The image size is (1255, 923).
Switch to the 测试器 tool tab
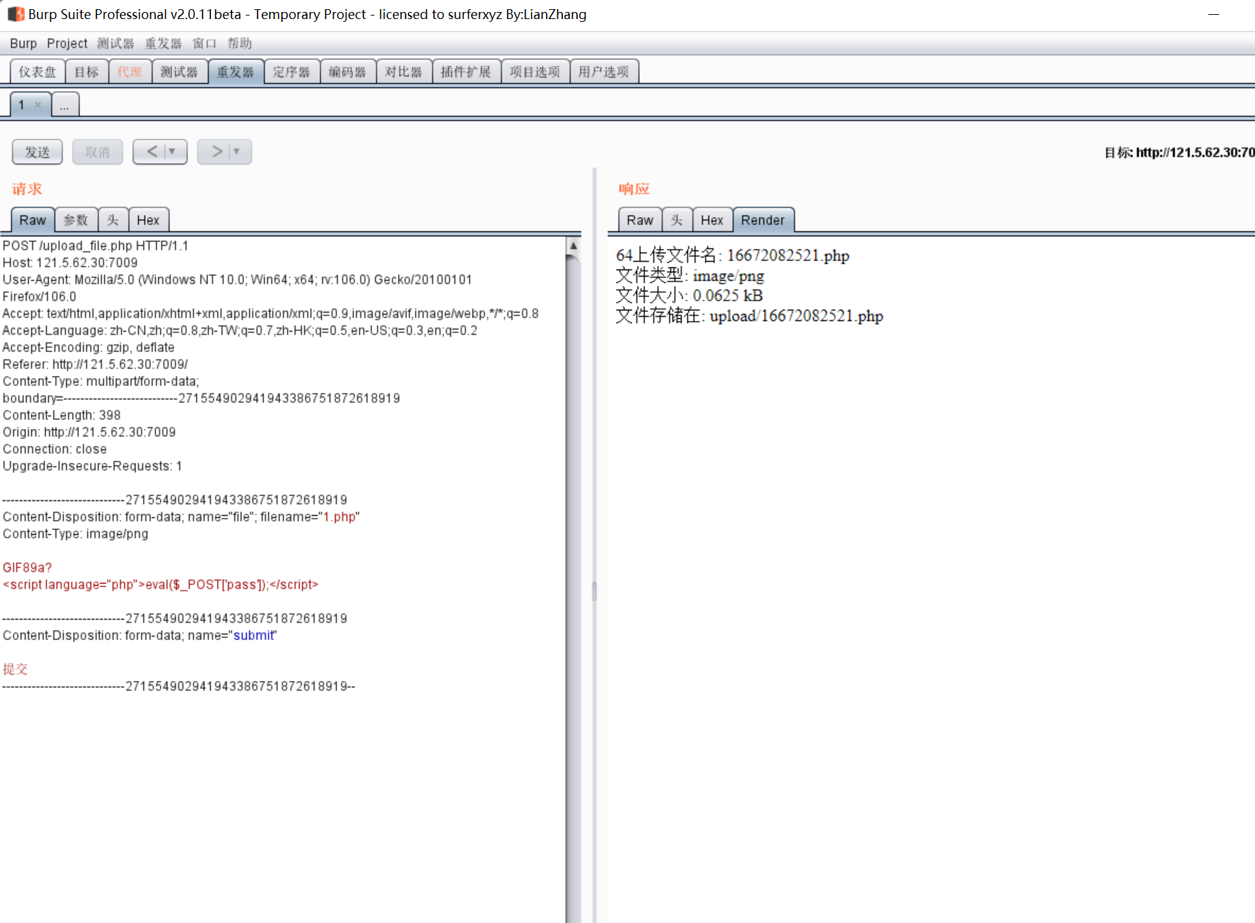[180, 72]
